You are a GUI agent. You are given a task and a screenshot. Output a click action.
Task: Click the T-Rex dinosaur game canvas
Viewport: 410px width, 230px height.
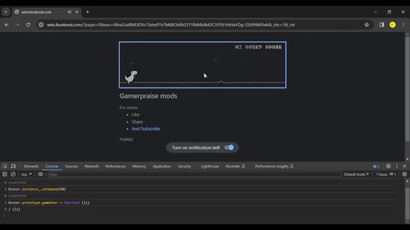click(x=202, y=65)
